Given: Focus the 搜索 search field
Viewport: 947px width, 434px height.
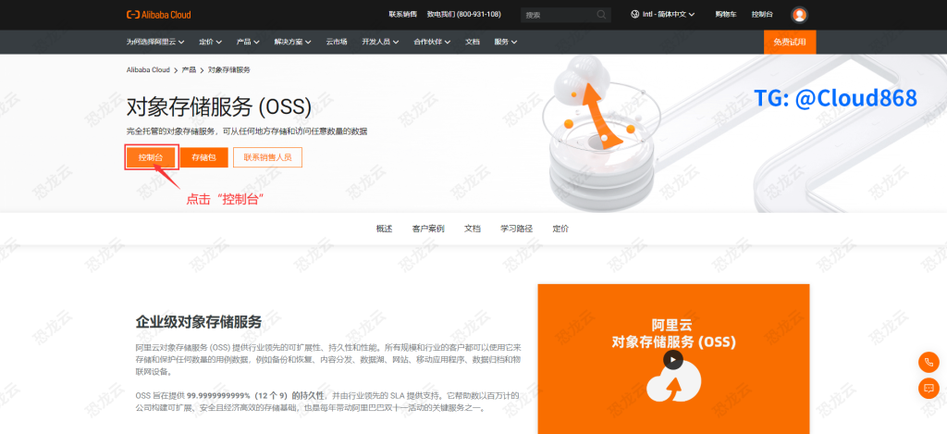Looking at the screenshot, I should click(565, 15).
